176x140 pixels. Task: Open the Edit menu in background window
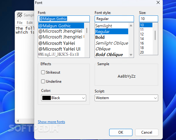pos(30,23)
